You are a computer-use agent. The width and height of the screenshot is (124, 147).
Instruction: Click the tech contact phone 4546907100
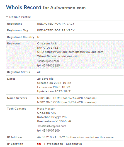pos(51,131)
